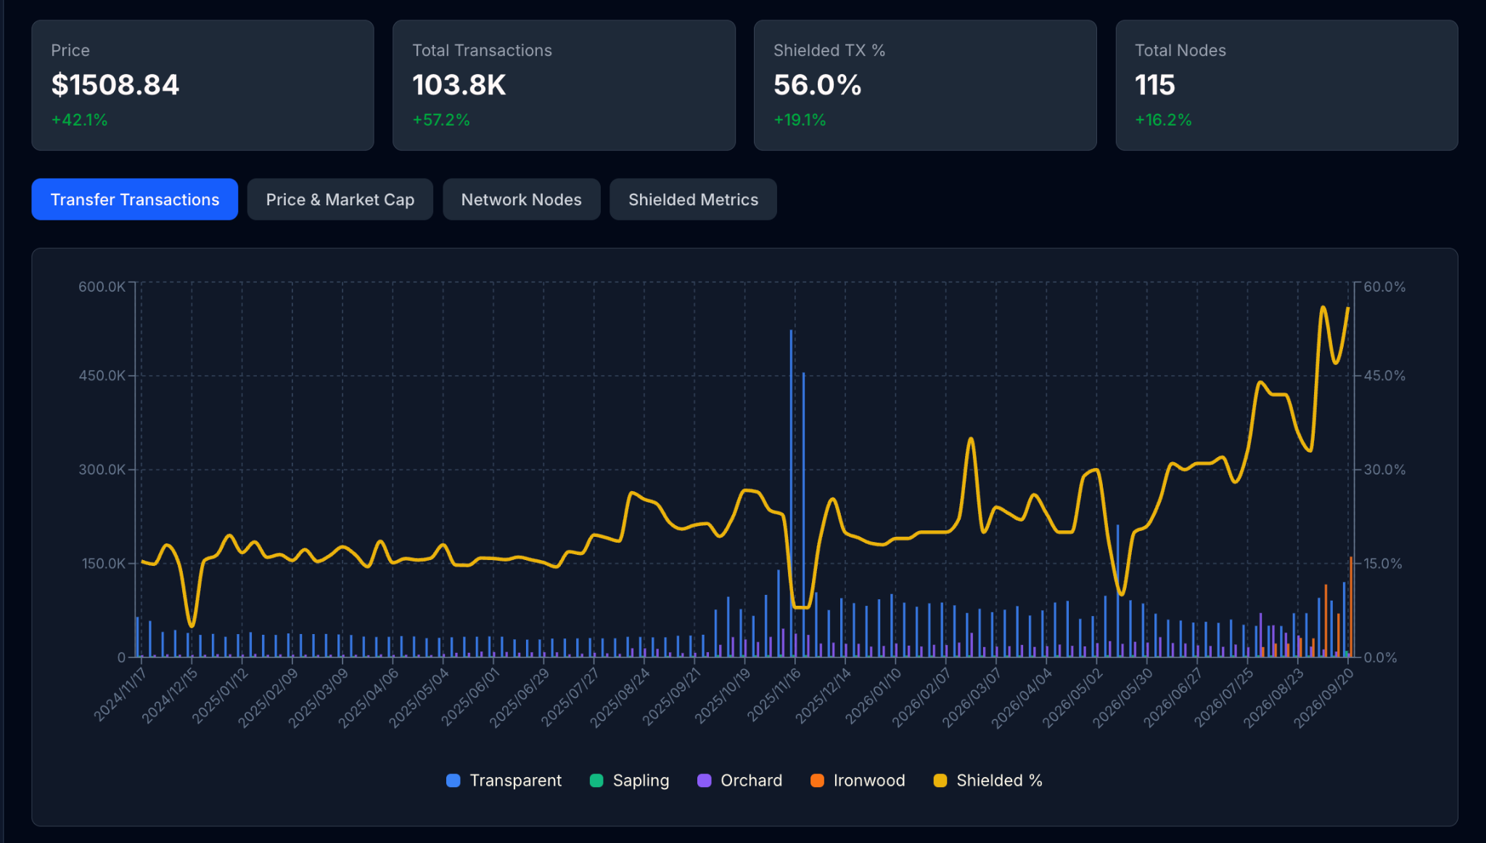Click the 45.0% right axis label
Image resolution: width=1486 pixels, height=843 pixels.
[1384, 376]
